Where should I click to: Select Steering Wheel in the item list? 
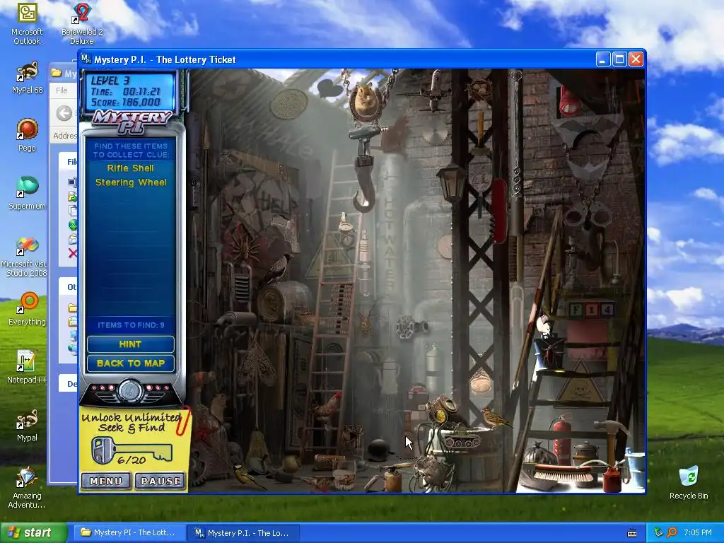click(131, 182)
